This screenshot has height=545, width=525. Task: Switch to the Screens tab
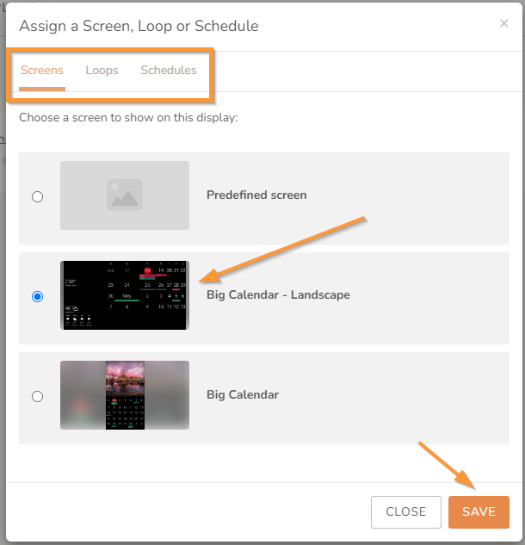tap(42, 71)
